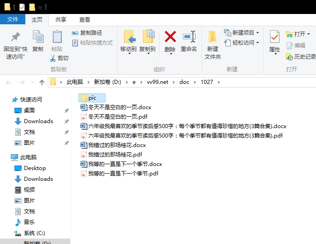Select 六年级我最喜欢的季节读后感 pdf file
Viewport: 316px width, 244px height.
(x=182, y=136)
